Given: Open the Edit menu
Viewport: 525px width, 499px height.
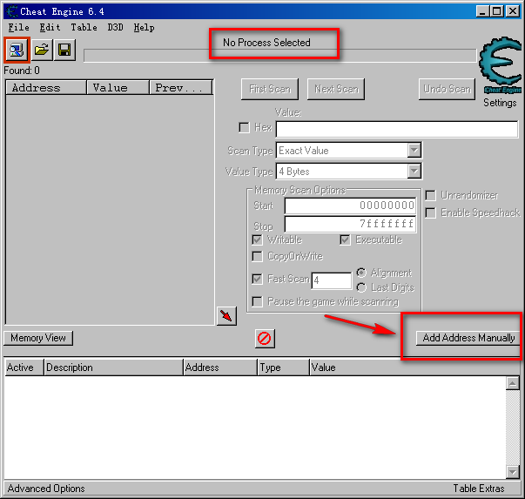Looking at the screenshot, I should 50,28.
